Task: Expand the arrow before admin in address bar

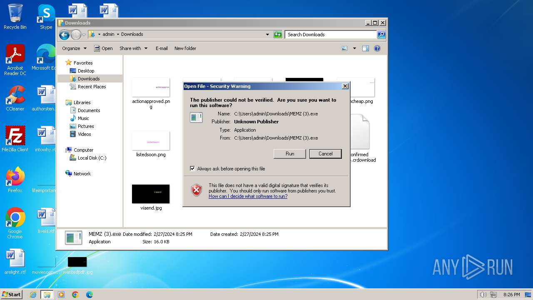Action: point(99,35)
